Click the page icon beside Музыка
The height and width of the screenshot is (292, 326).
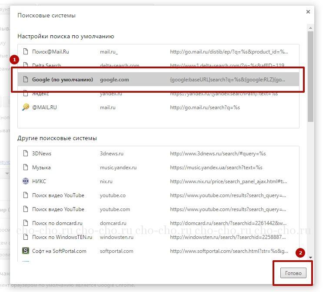click(x=25, y=168)
